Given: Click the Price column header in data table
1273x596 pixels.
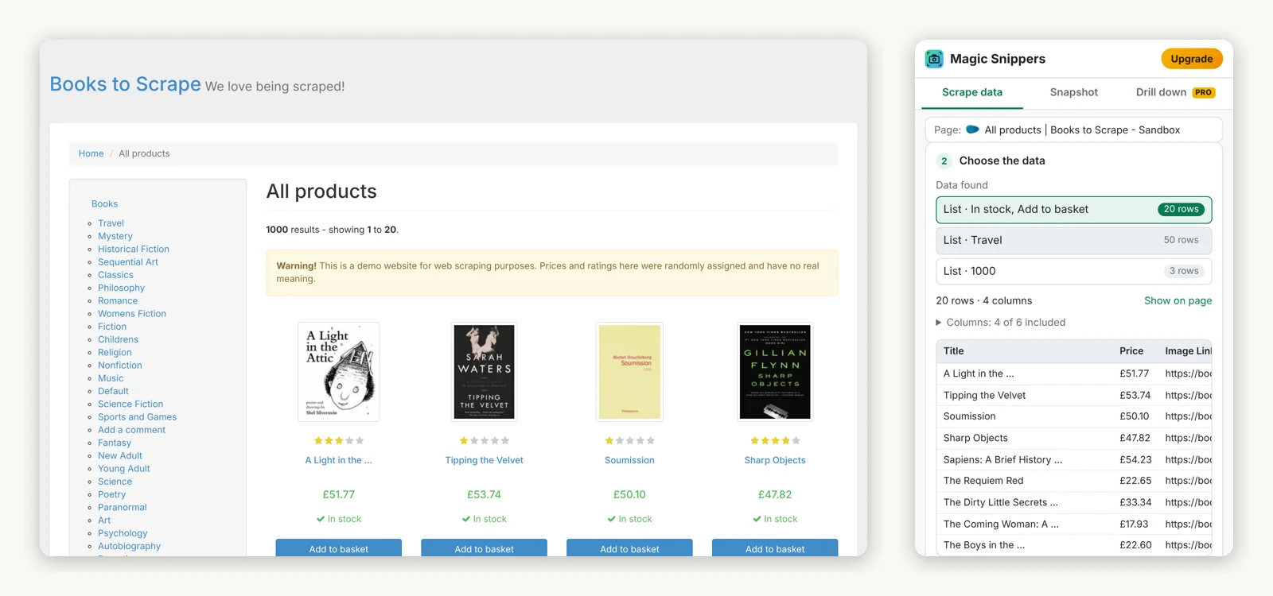Looking at the screenshot, I should click(1131, 351).
